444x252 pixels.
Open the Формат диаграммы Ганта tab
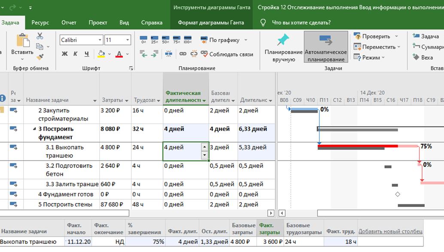pyautogui.click(x=211, y=23)
